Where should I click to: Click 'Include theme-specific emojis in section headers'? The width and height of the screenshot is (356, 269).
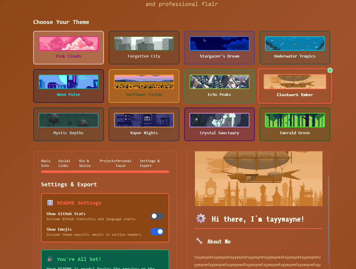click(93, 235)
